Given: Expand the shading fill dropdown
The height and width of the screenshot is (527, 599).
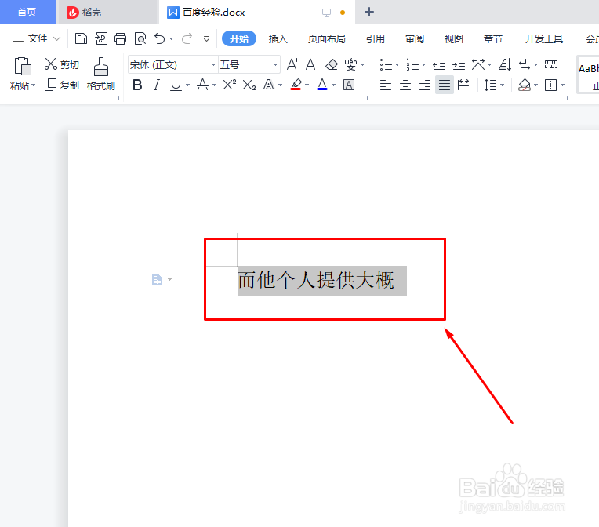Looking at the screenshot, I should (x=536, y=85).
